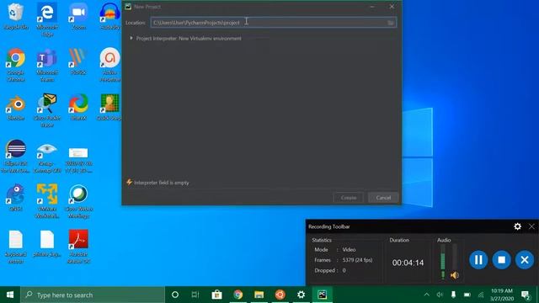The image size is (539, 303).
Task: Open Cortana from the taskbar
Action: pos(174,295)
